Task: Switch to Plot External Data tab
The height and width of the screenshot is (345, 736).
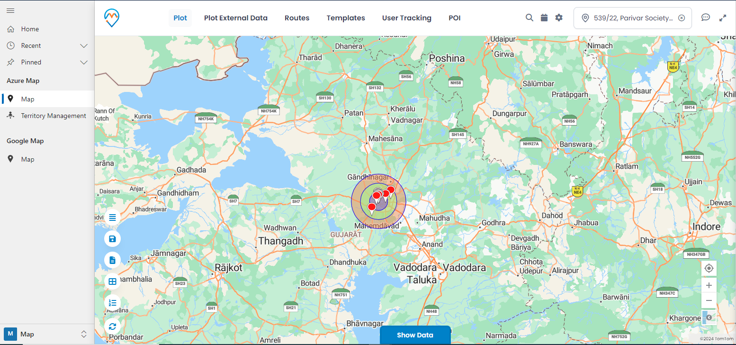Action: point(236,18)
